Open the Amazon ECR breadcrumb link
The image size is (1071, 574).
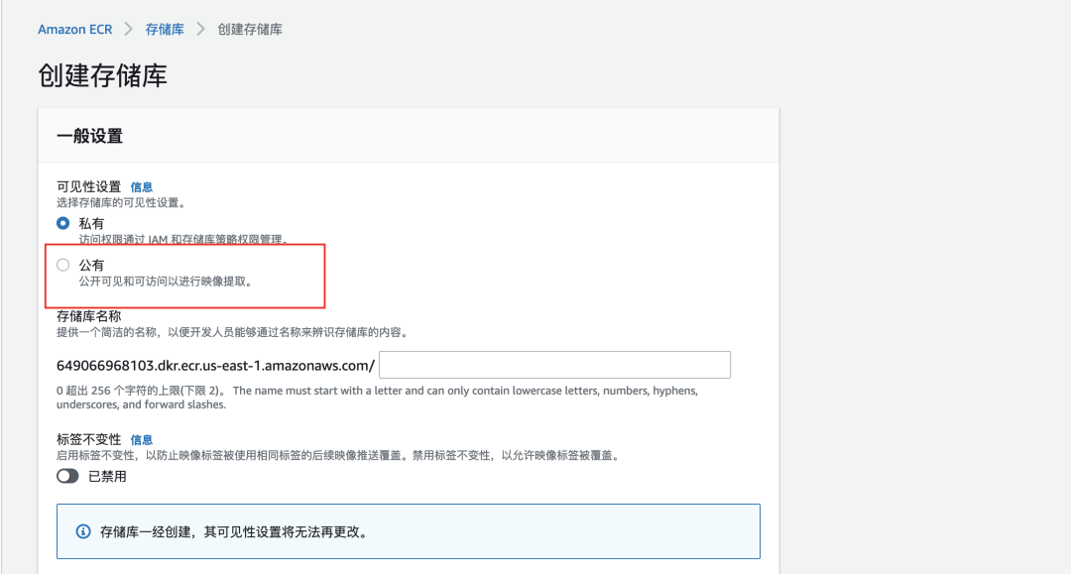pos(75,29)
